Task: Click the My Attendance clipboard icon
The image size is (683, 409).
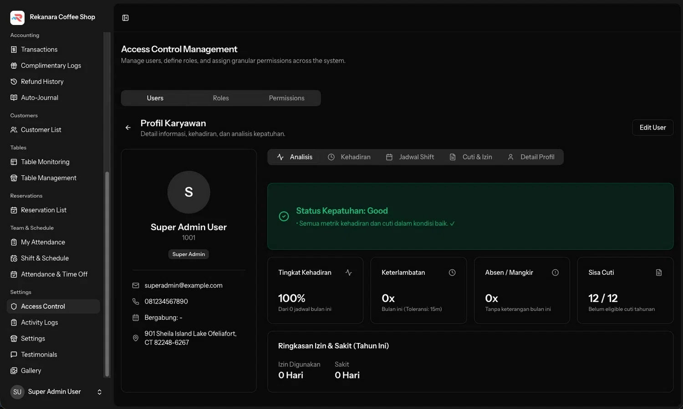Action: coord(14,242)
